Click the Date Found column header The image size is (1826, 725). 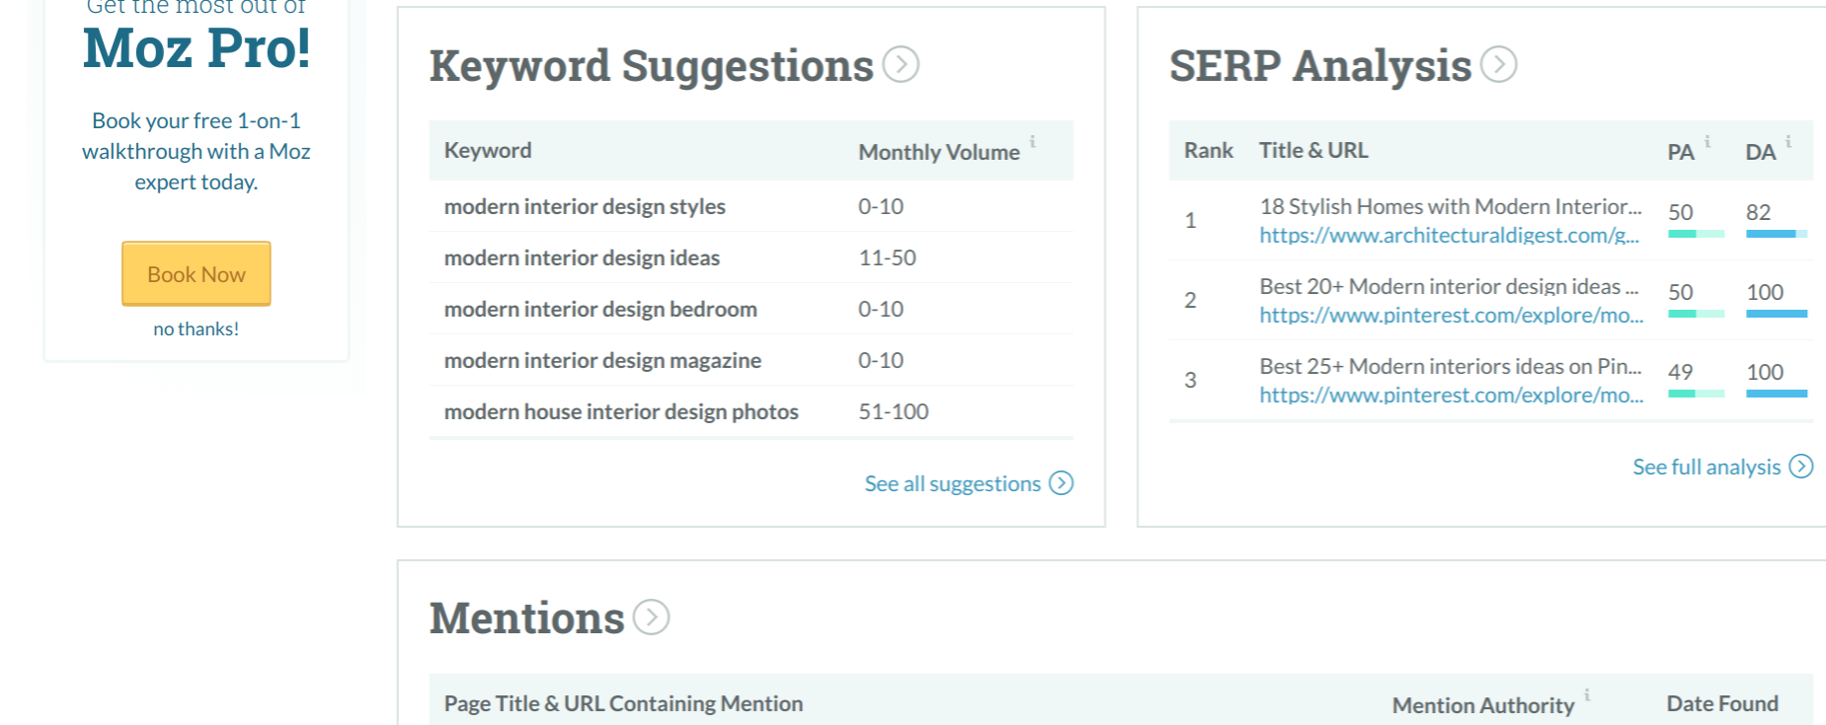point(1721,704)
